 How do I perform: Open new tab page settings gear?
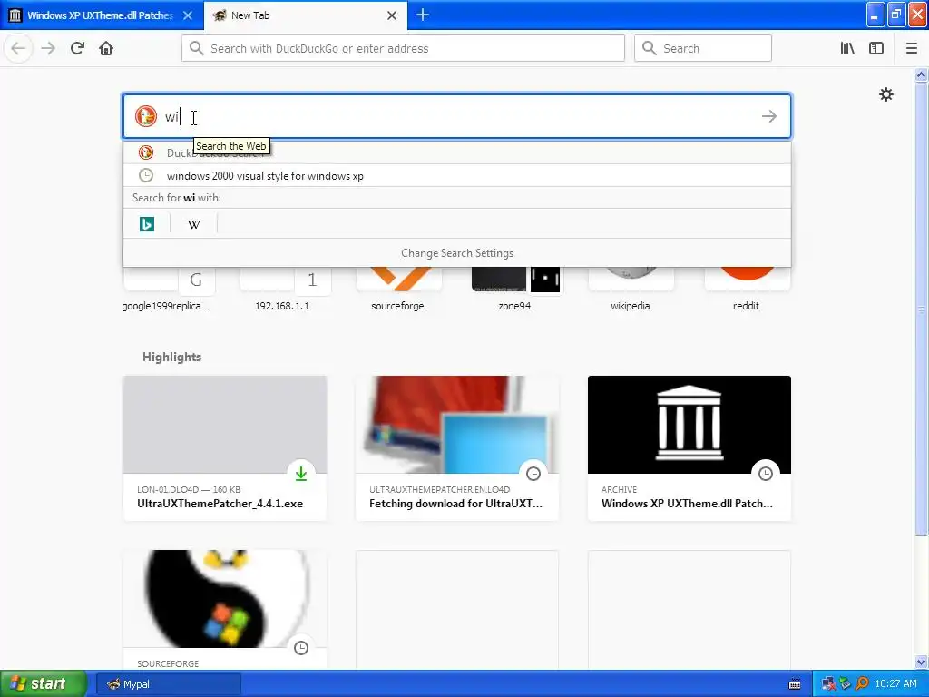(x=885, y=94)
